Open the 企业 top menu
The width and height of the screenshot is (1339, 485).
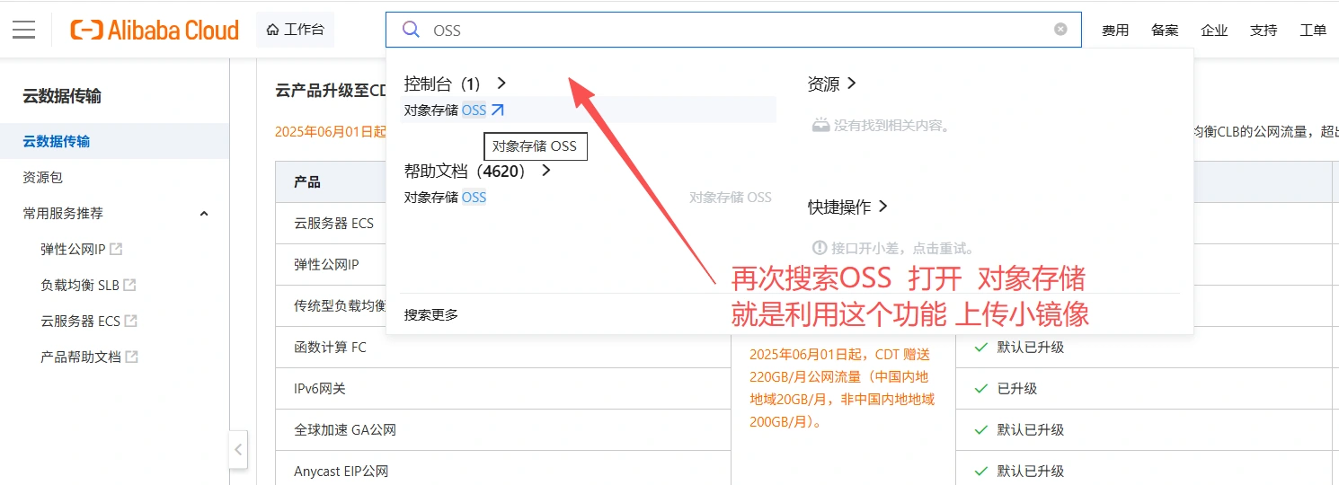coord(1214,31)
